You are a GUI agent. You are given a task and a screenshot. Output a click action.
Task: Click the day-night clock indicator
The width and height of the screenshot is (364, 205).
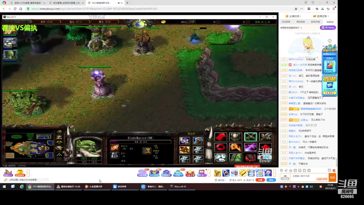[140, 24]
